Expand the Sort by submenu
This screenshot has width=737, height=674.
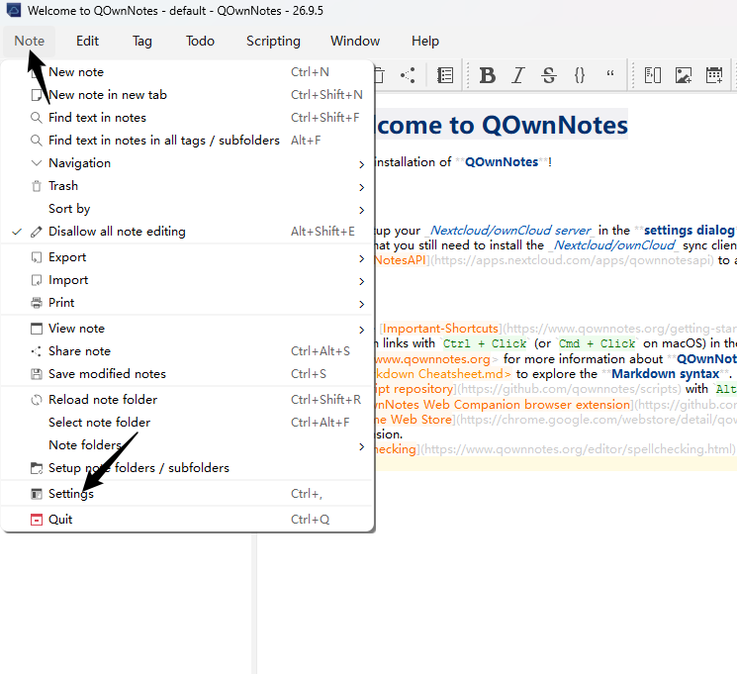[x=188, y=209]
